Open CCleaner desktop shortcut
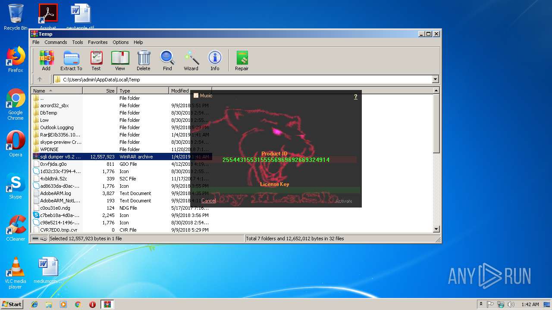Image resolution: width=552 pixels, height=310 pixels. (16, 228)
